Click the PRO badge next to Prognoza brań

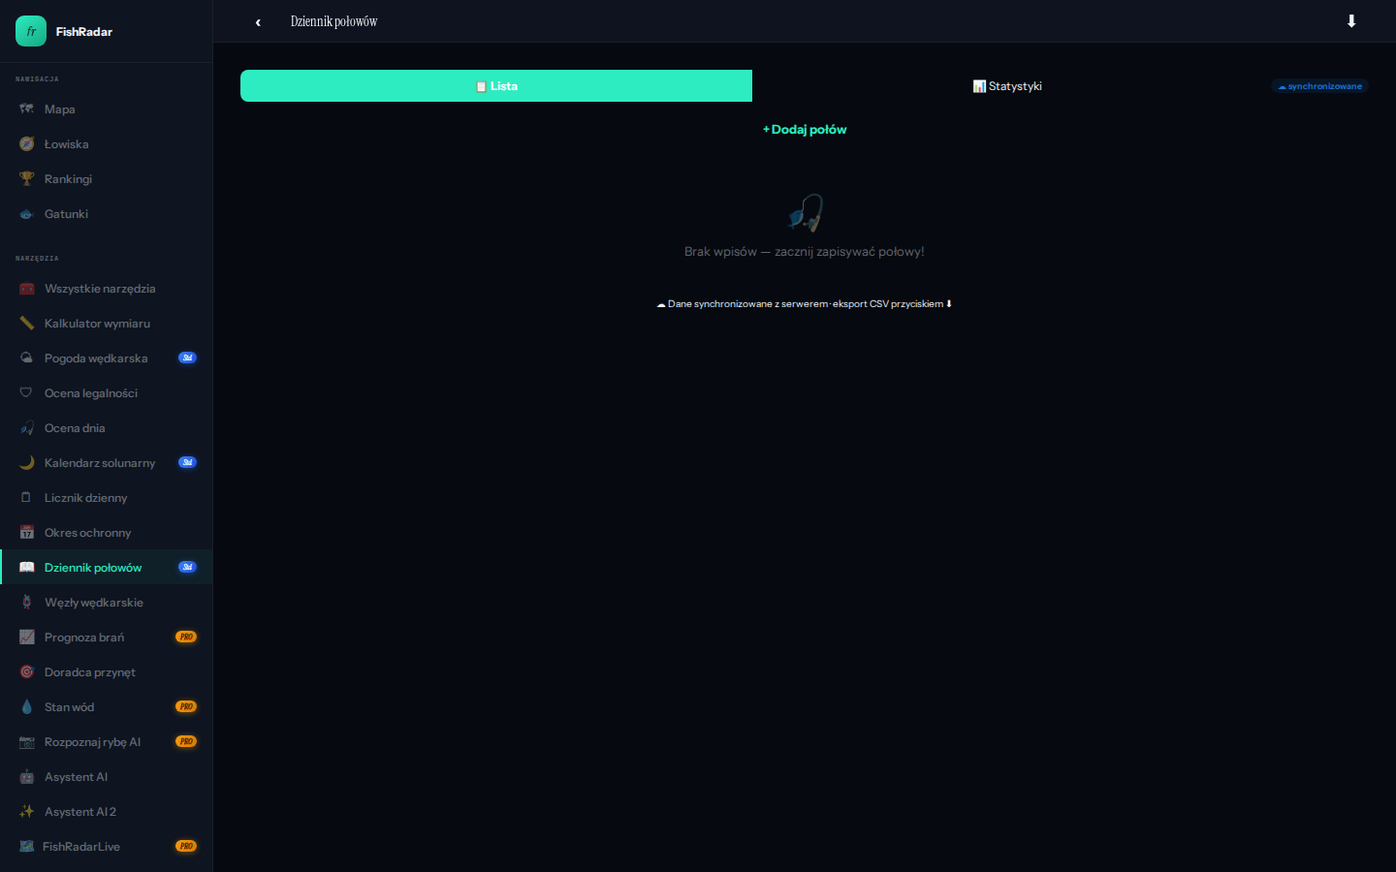pyautogui.click(x=186, y=638)
